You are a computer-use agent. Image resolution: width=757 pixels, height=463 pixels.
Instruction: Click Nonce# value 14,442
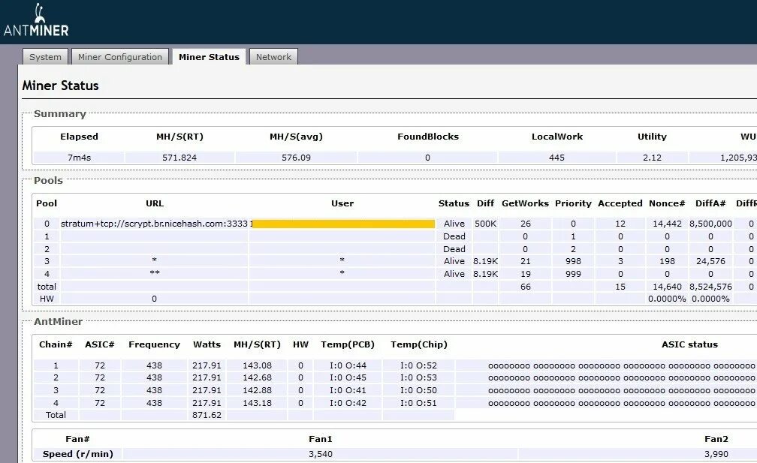click(x=667, y=224)
